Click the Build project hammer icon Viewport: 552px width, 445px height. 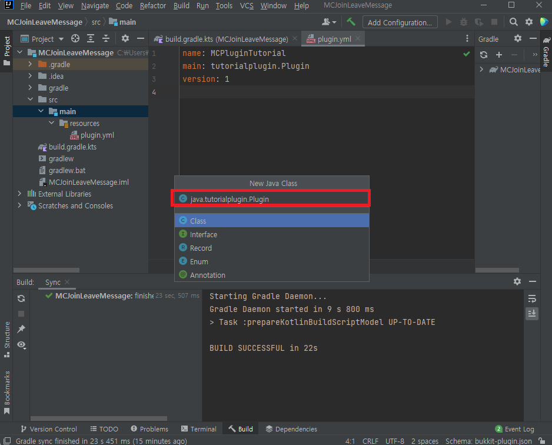coord(351,22)
